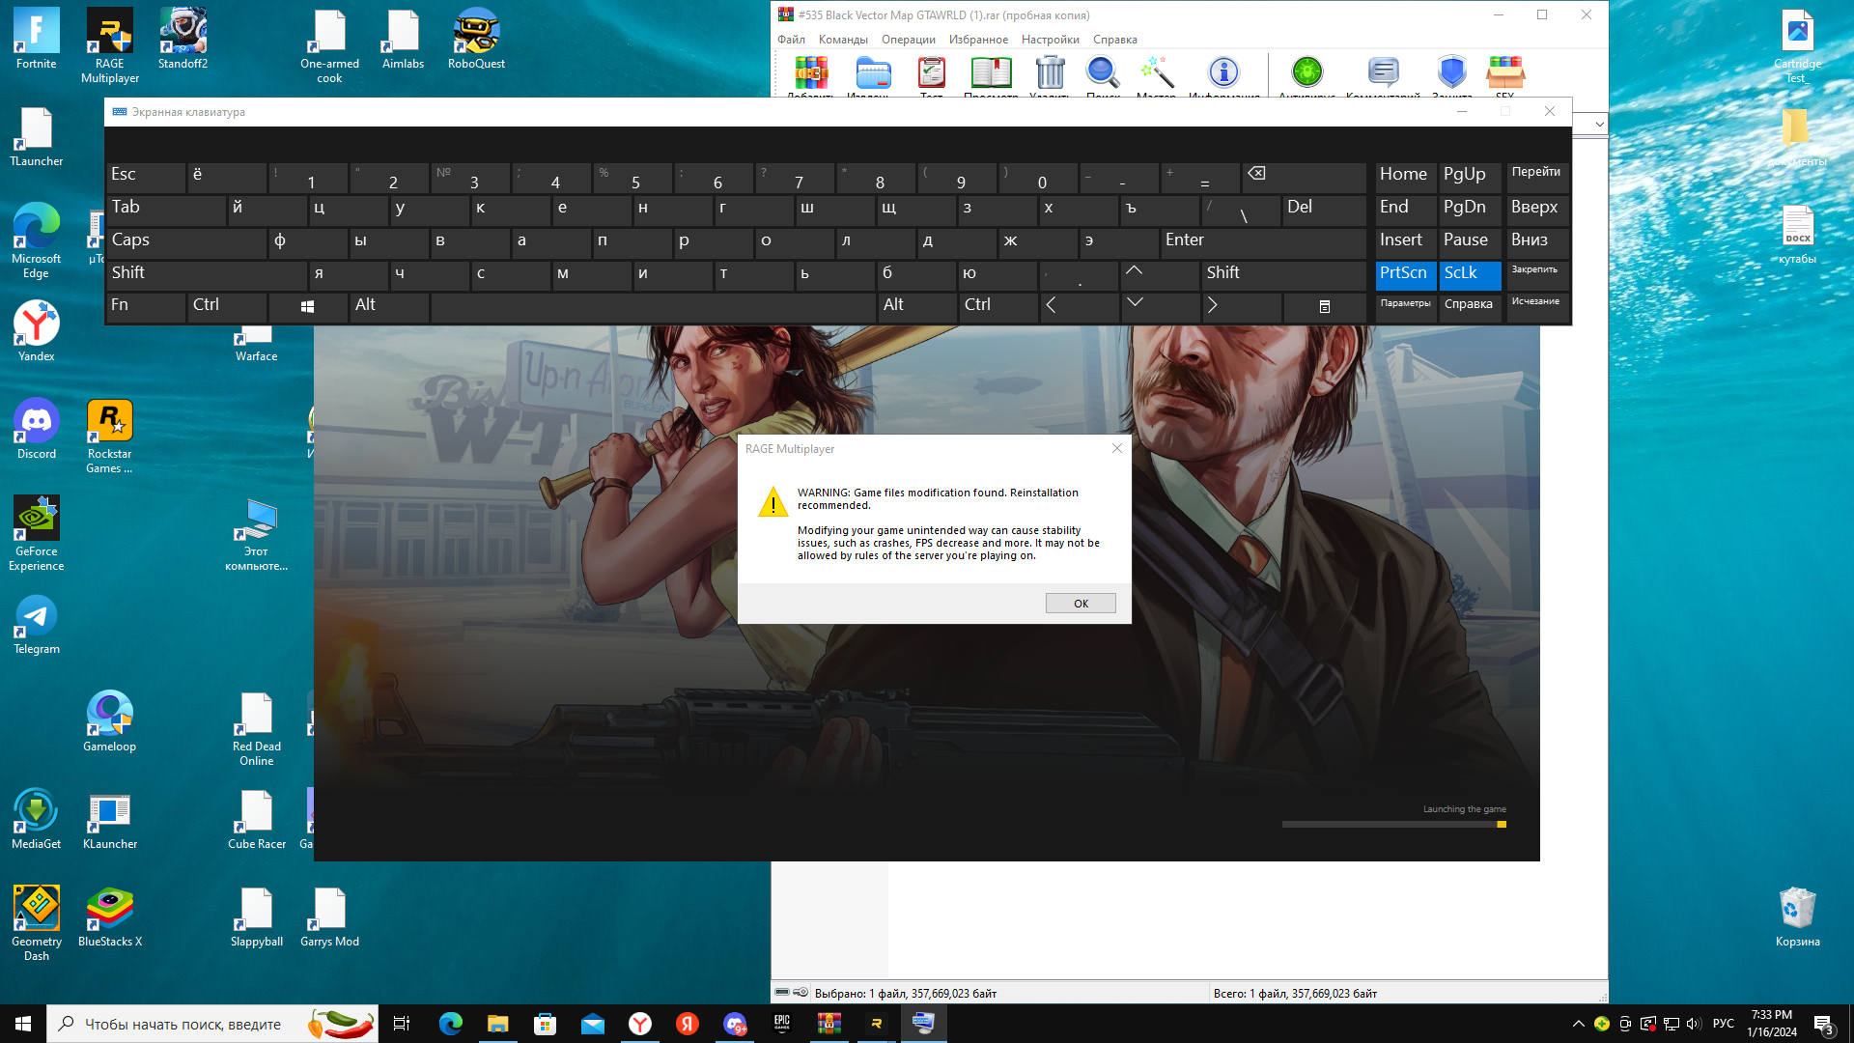The width and height of the screenshot is (1854, 1043).
Task: Toggle the Fn key on on-screen keyboard
Action: 146,306
